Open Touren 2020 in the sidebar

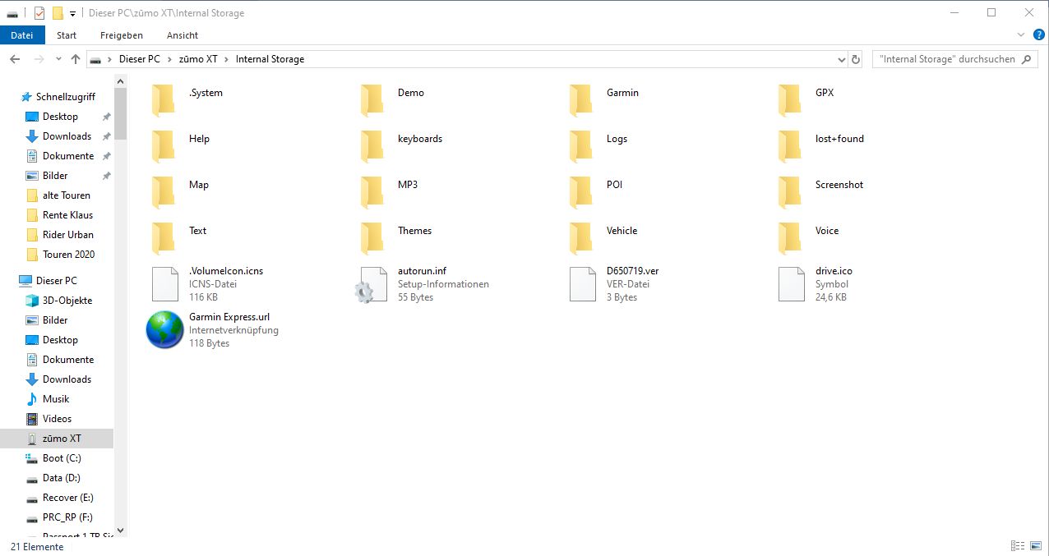pyautogui.click(x=68, y=255)
